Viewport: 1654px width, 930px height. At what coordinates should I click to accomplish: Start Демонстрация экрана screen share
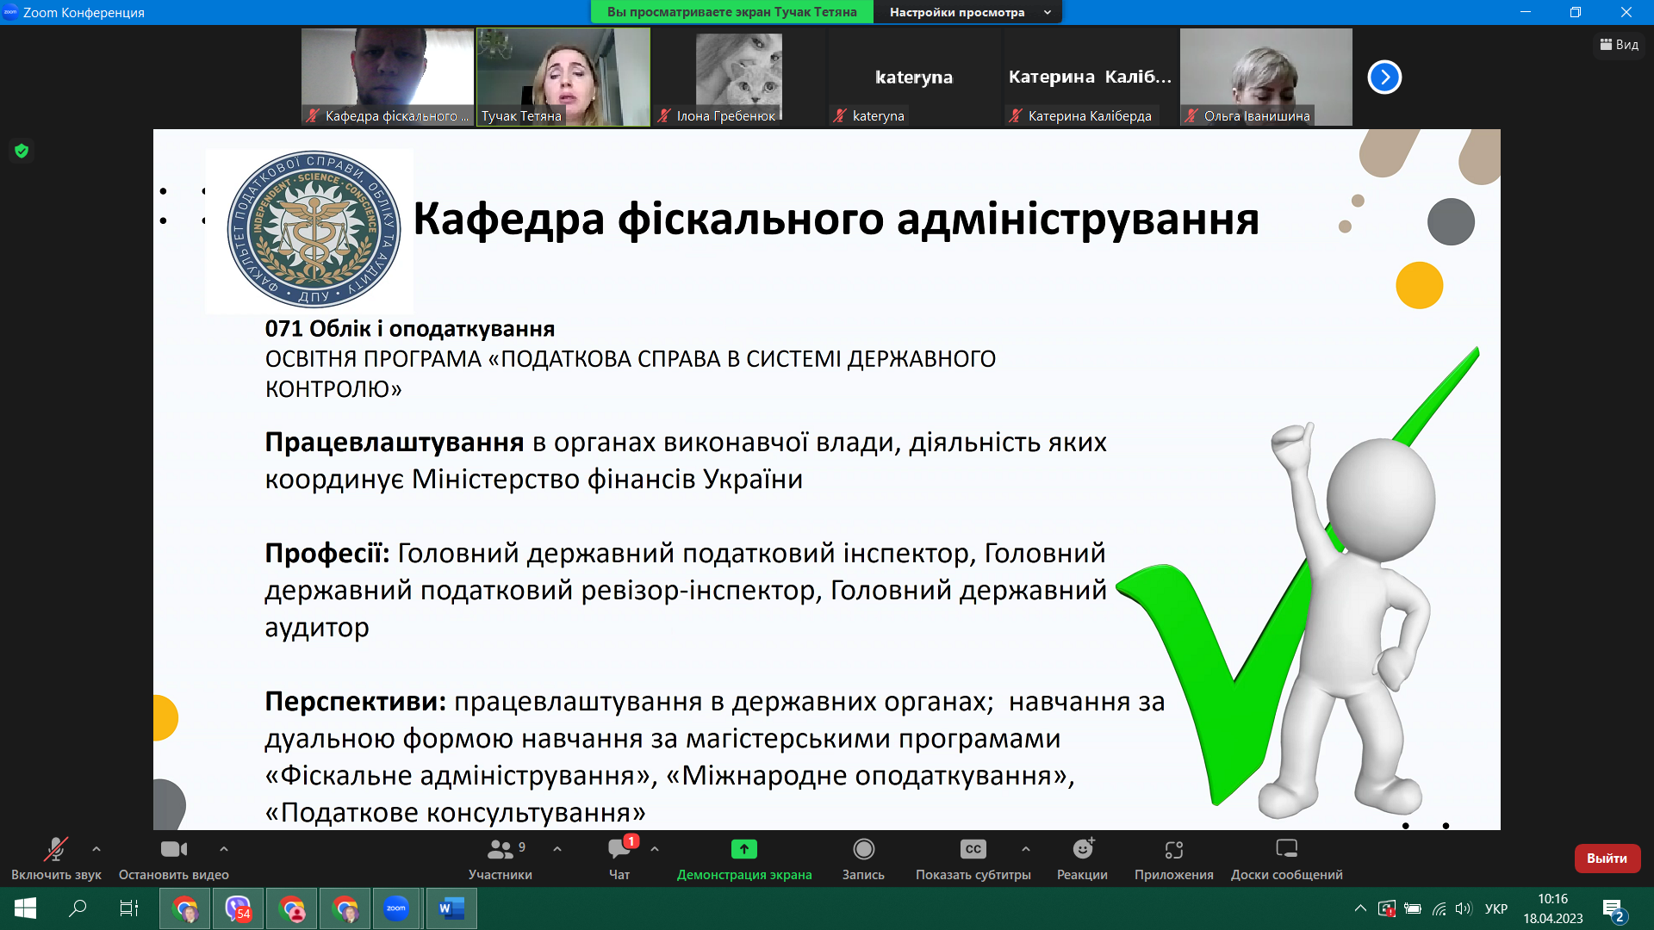[744, 859]
